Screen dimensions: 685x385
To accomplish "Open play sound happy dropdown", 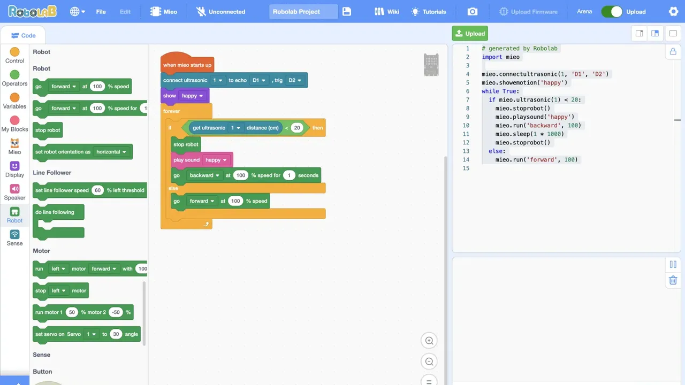I will (216, 160).
